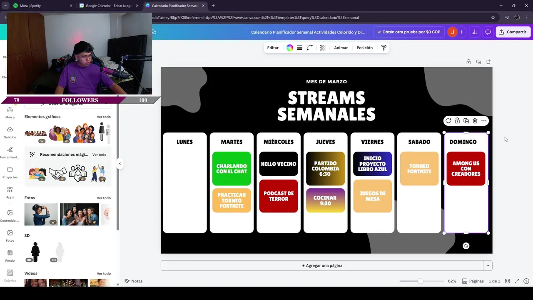Open the Fotos sidebar tab

coord(10,236)
